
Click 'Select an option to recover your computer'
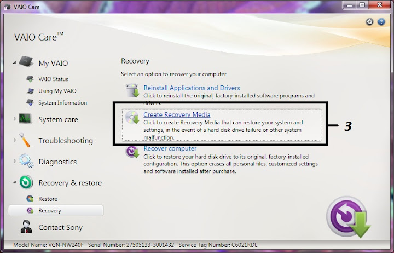tap(173, 74)
